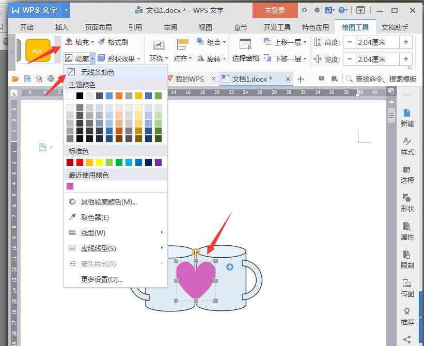
Task: Open 其他轮廓颜色(M) more outline colors
Action: 115,202
